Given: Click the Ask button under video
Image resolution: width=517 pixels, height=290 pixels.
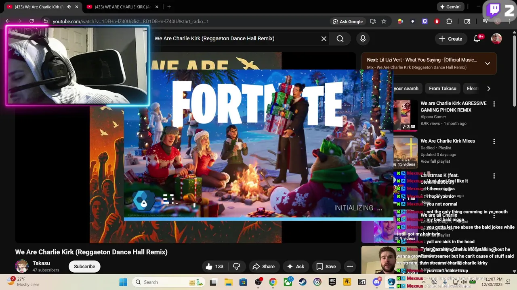Looking at the screenshot, I should coord(295,266).
